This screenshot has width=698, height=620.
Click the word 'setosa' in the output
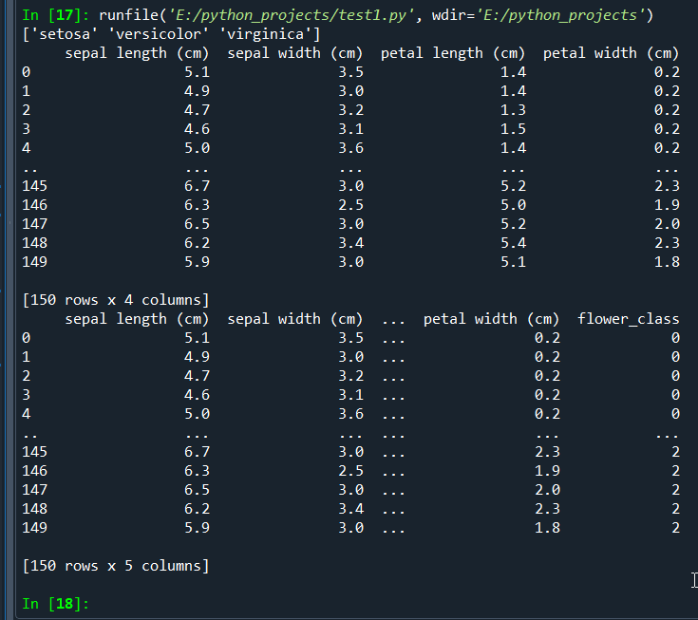pos(65,34)
